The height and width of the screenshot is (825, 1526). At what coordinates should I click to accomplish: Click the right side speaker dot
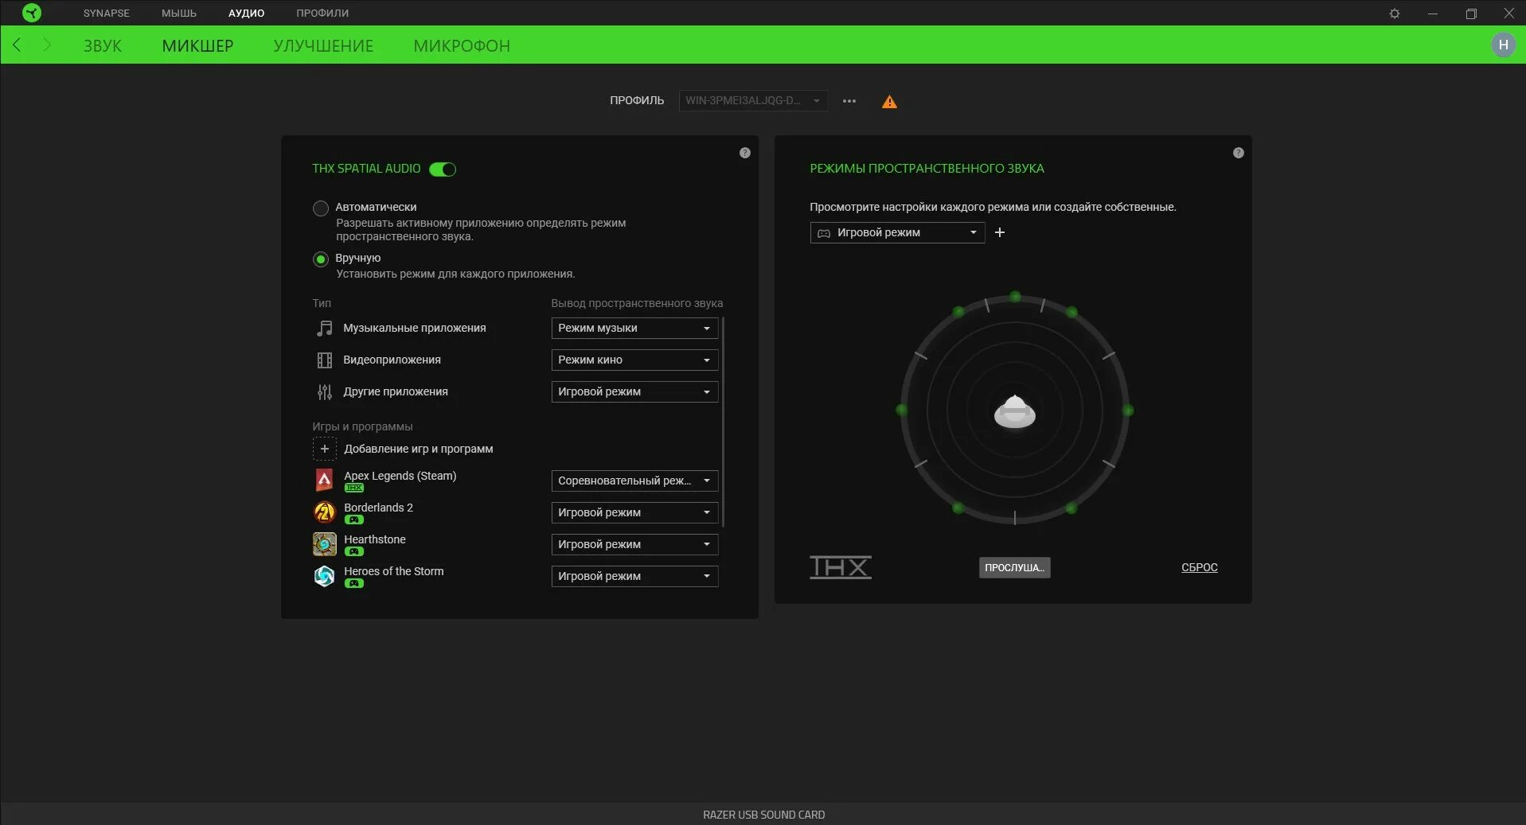1128,411
